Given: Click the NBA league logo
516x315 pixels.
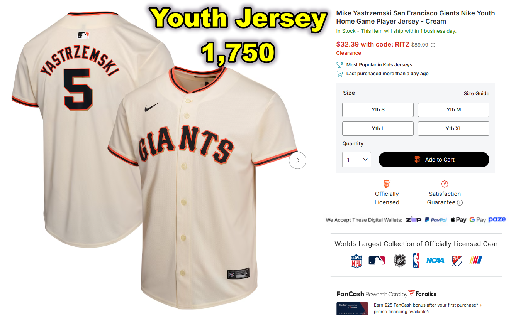Looking at the screenshot, I should coord(416,261).
